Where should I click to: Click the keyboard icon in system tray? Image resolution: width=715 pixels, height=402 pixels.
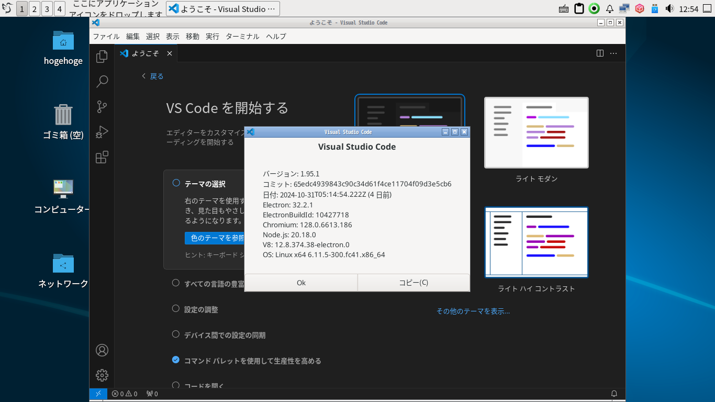click(x=564, y=8)
